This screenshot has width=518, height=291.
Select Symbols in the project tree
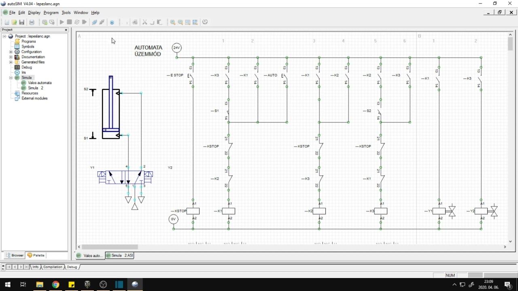click(x=28, y=46)
